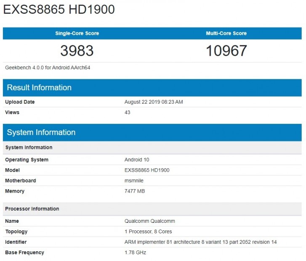Screen dimensions: 306x261
Task: Click the multi-core score value 10967
Action: (226, 51)
